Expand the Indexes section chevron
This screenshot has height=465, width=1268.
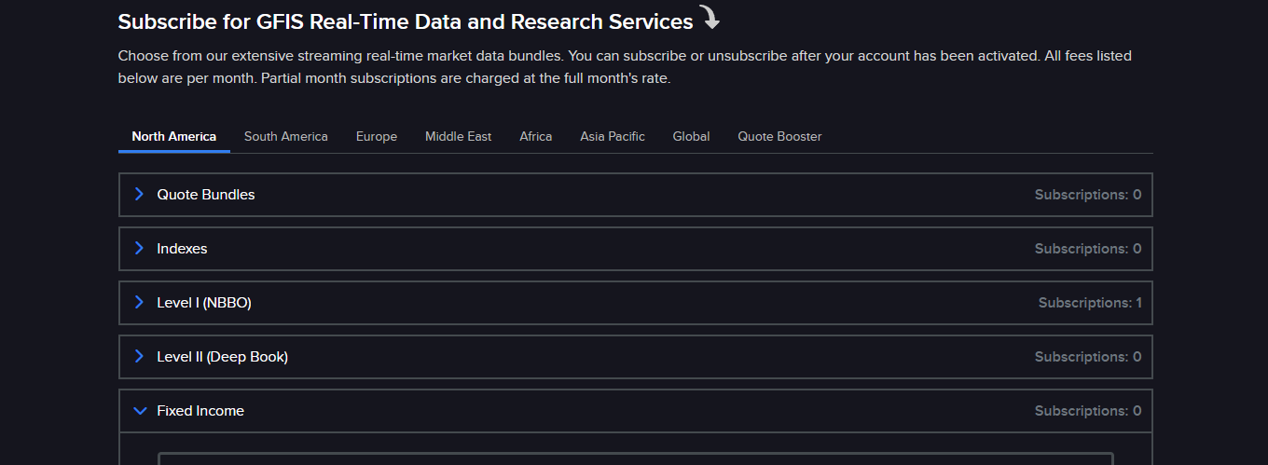[140, 248]
